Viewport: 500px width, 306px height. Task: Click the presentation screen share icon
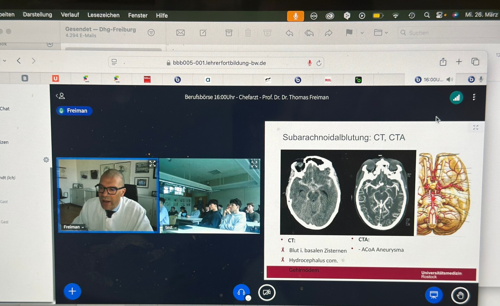pyautogui.click(x=434, y=295)
